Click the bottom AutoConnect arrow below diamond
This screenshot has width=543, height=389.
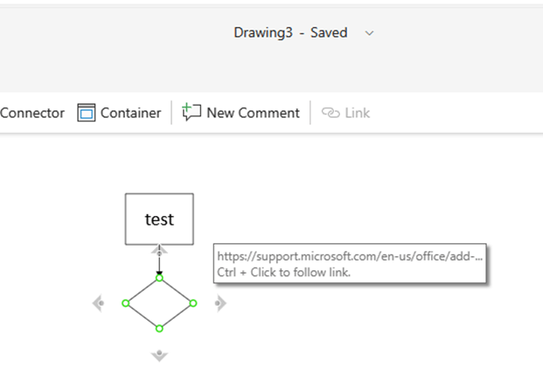click(x=159, y=356)
